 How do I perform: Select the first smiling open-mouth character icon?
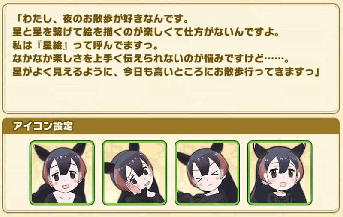coord(62,173)
